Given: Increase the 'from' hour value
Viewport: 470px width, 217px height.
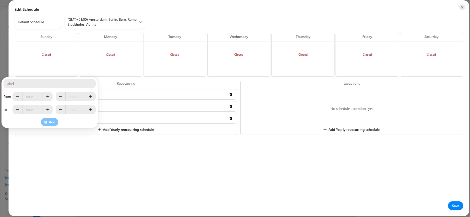Looking at the screenshot, I should (x=48, y=97).
